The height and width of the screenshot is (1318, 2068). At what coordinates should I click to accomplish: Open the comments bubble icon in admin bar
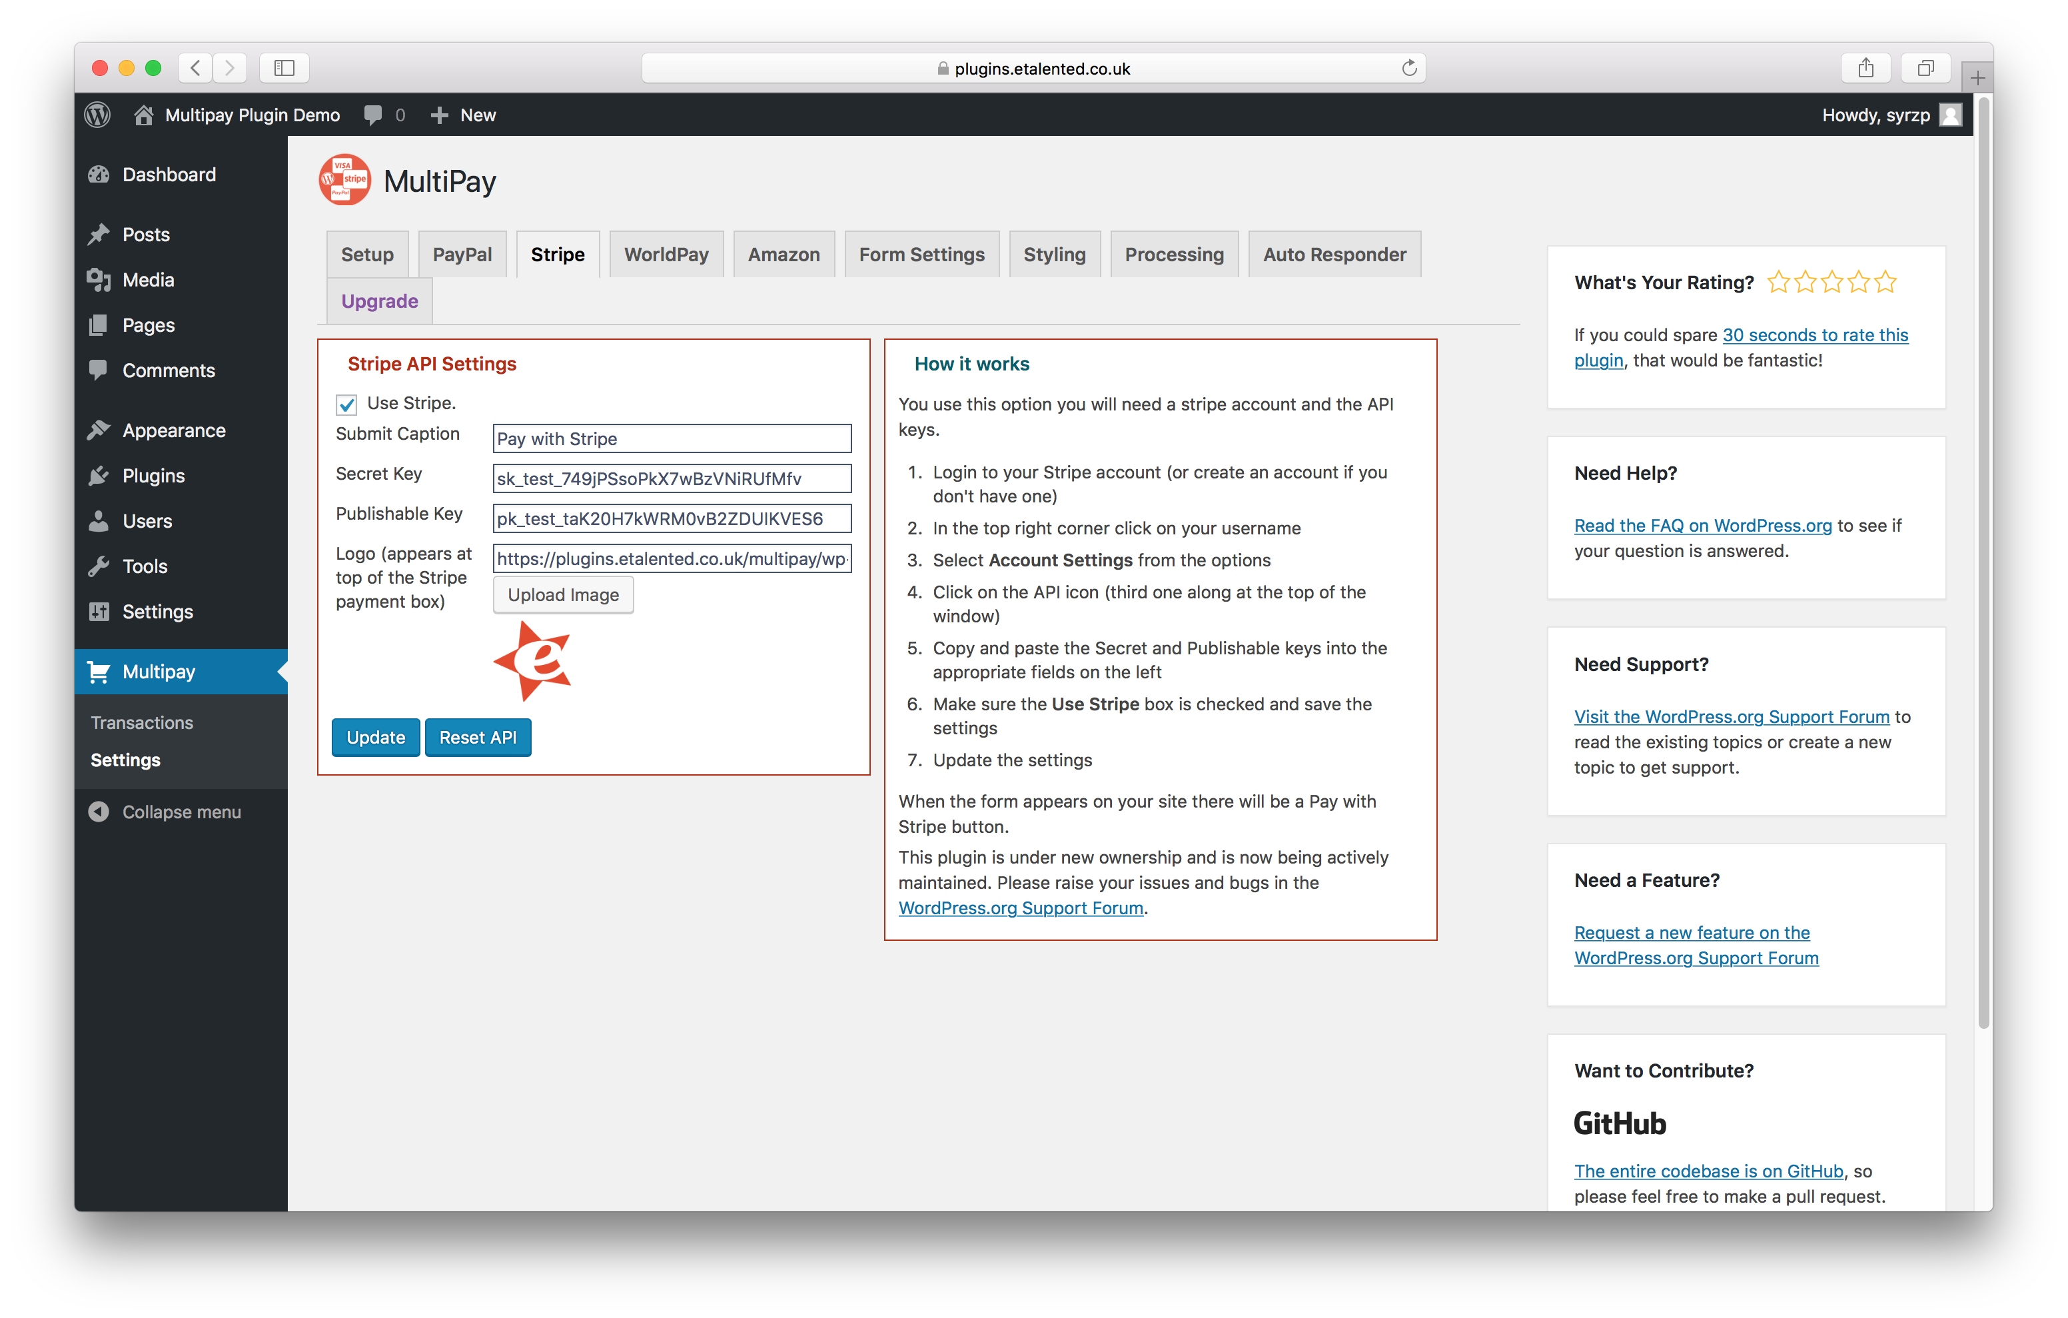[x=372, y=115]
